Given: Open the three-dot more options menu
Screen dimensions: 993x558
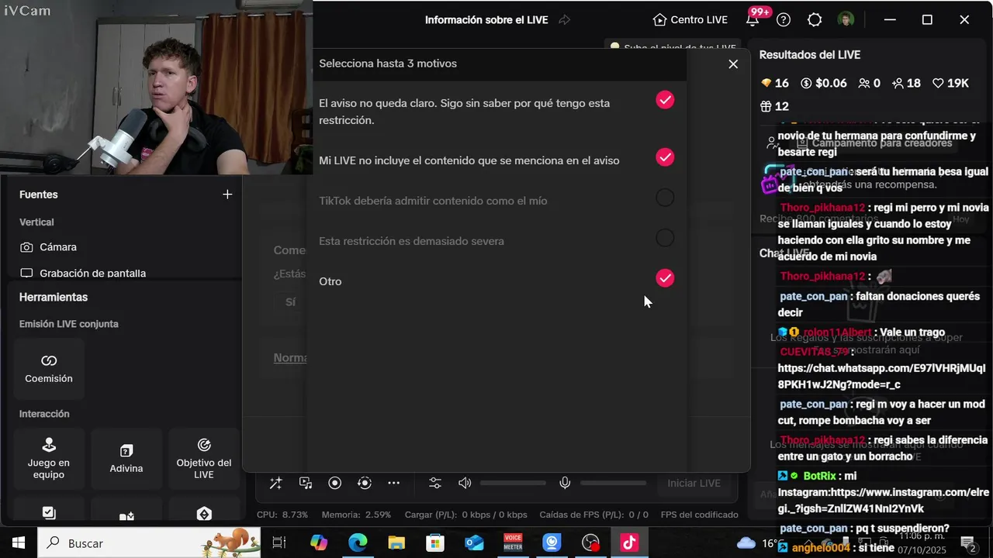Looking at the screenshot, I should coord(394,483).
